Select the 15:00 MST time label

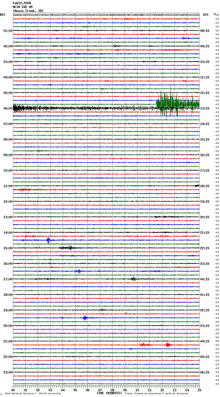(8, 248)
